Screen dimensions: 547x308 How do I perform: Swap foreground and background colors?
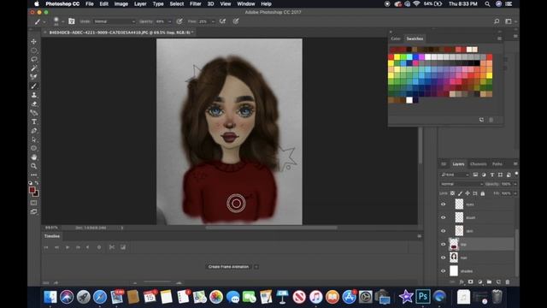37,182
